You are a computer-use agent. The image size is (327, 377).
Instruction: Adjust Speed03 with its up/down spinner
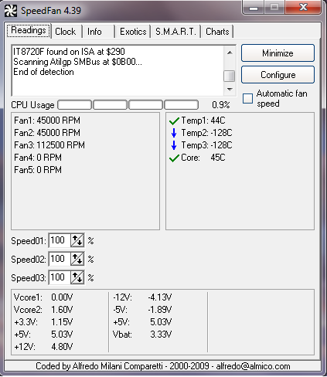[x=77, y=277]
